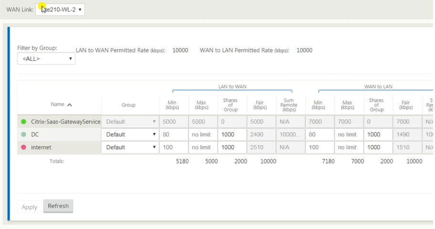Click the WAN to LAN Permitted Rate label
The image size is (435, 229).
click(244, 50)
